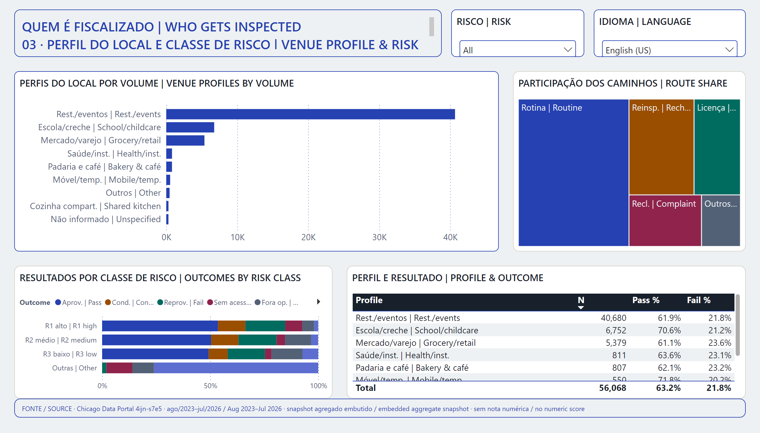
Task: Sort the table by the Profile column header
Action: (369, 300)
